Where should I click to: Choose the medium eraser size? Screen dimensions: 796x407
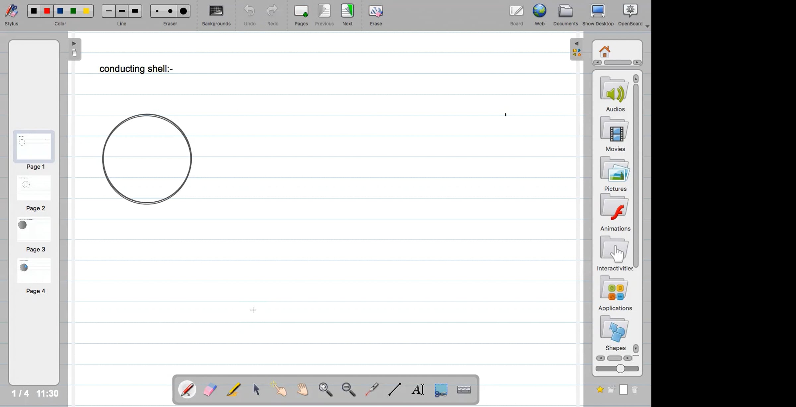[170, 11]
